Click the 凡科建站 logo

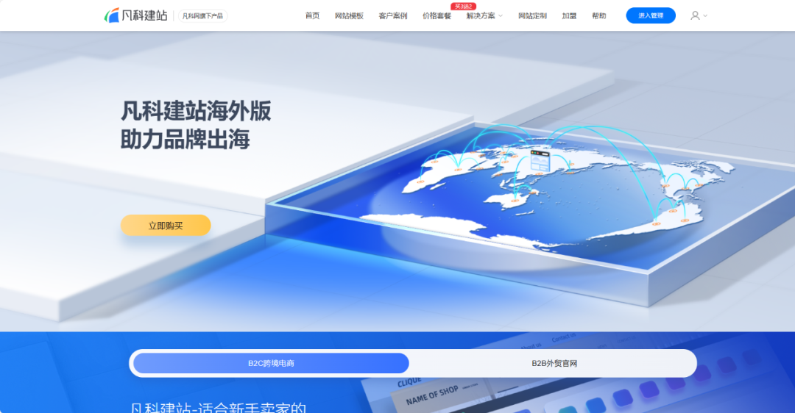click(136, 15)
